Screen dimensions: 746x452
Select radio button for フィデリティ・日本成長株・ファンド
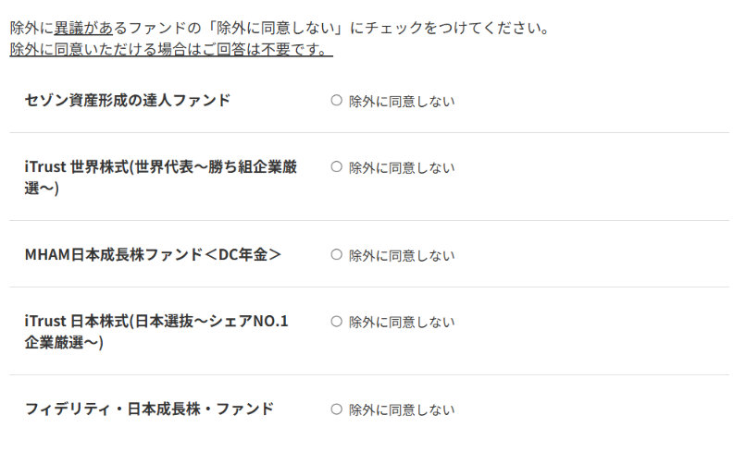pyautogui.click(x=336, y=409)
